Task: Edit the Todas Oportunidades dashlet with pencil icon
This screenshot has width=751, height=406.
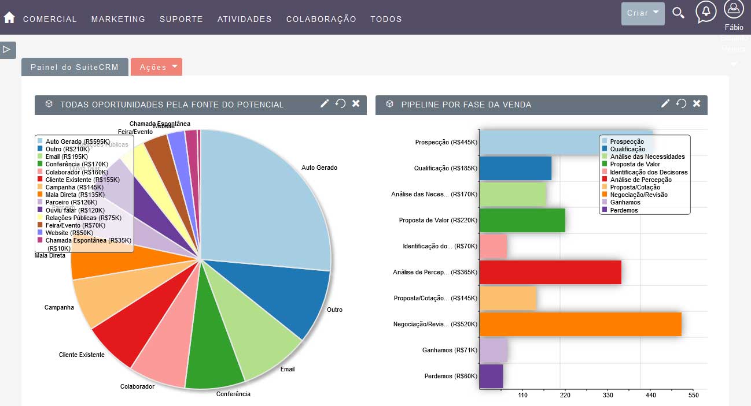Action: [x=325, y=103]
